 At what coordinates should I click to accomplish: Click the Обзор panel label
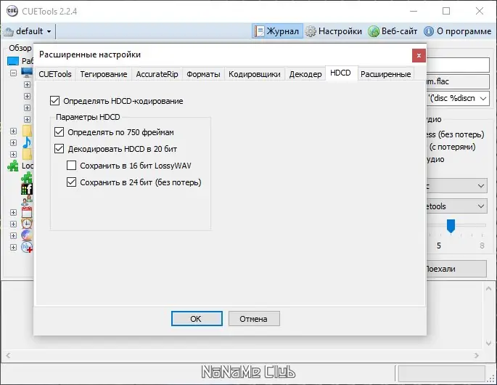tap(20, 48)
